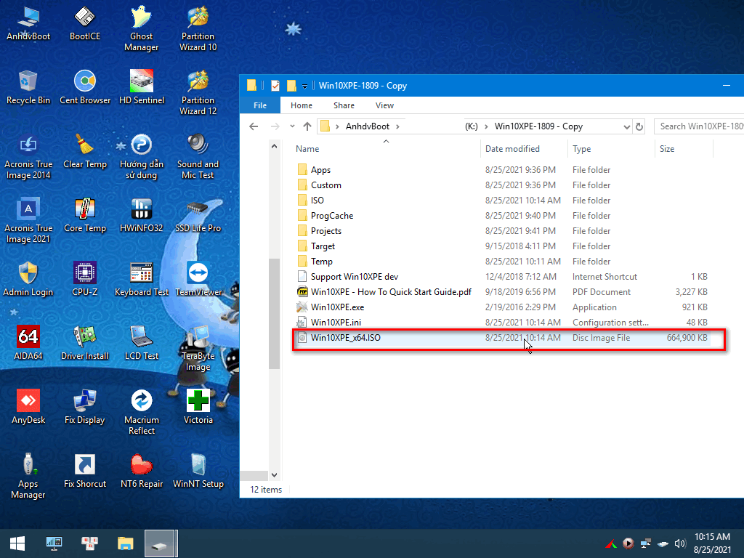Open Driver Install icon
The height and width of the screenshot is (558, 744).
coord(85,344)
